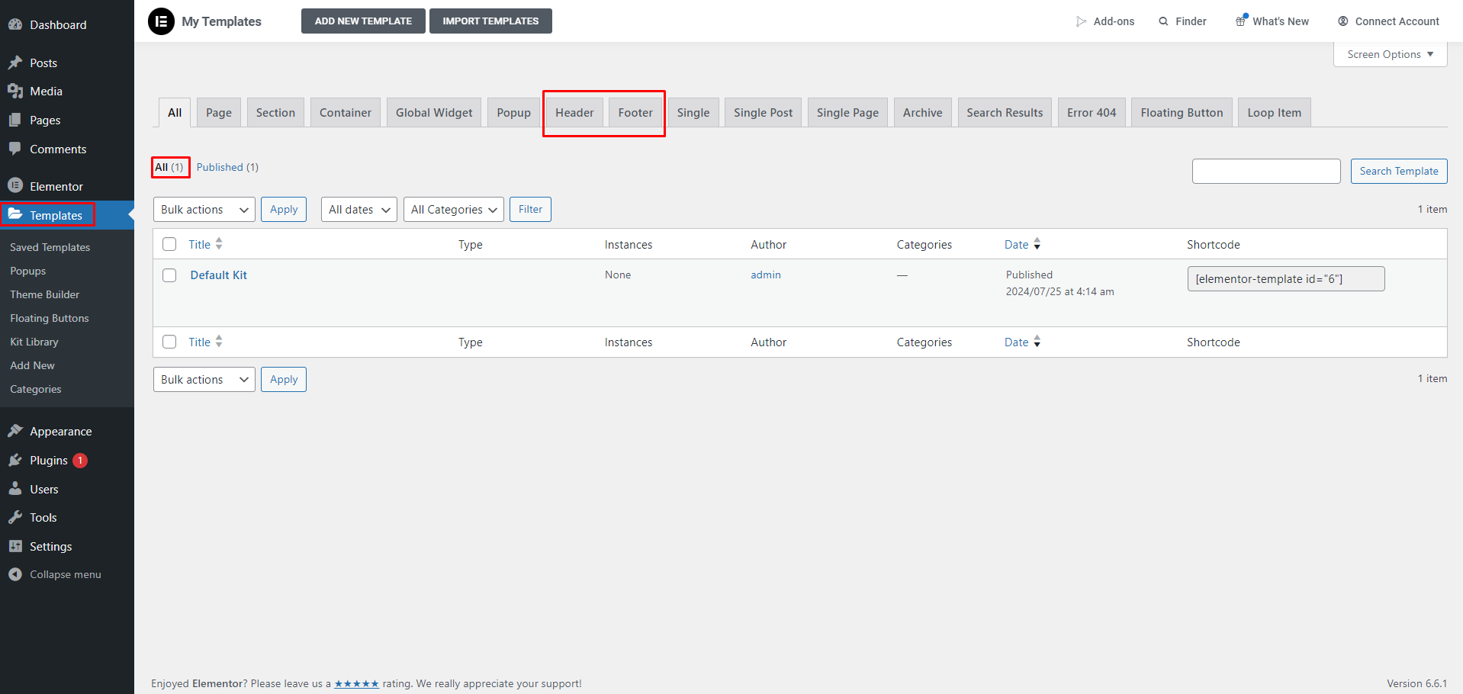Toggle the select-all checkbox in table footer
Screen dimensions: 1463x694
pyautogui.click(x=169, y=342)
